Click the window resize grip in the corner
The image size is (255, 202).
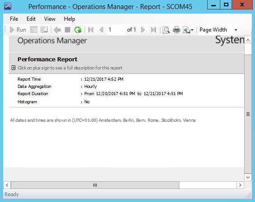[x=249, y=196]
